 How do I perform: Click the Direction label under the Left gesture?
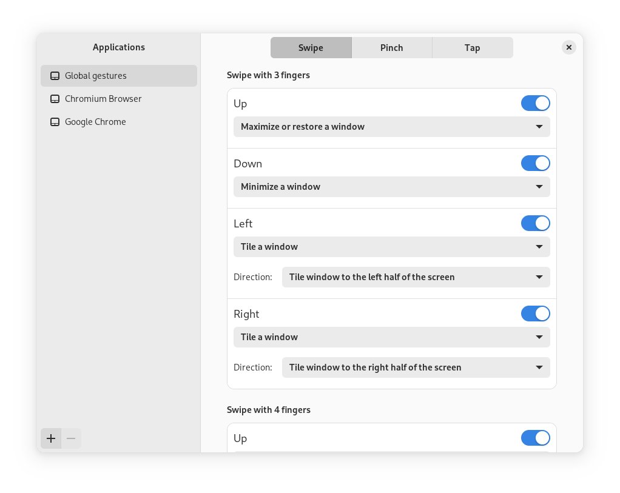(x=252, y=277)
